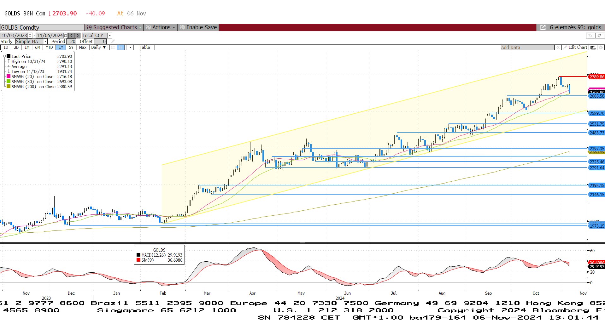Select the YTD range tab
Screen dimensions: 605x335
[49, 47]
